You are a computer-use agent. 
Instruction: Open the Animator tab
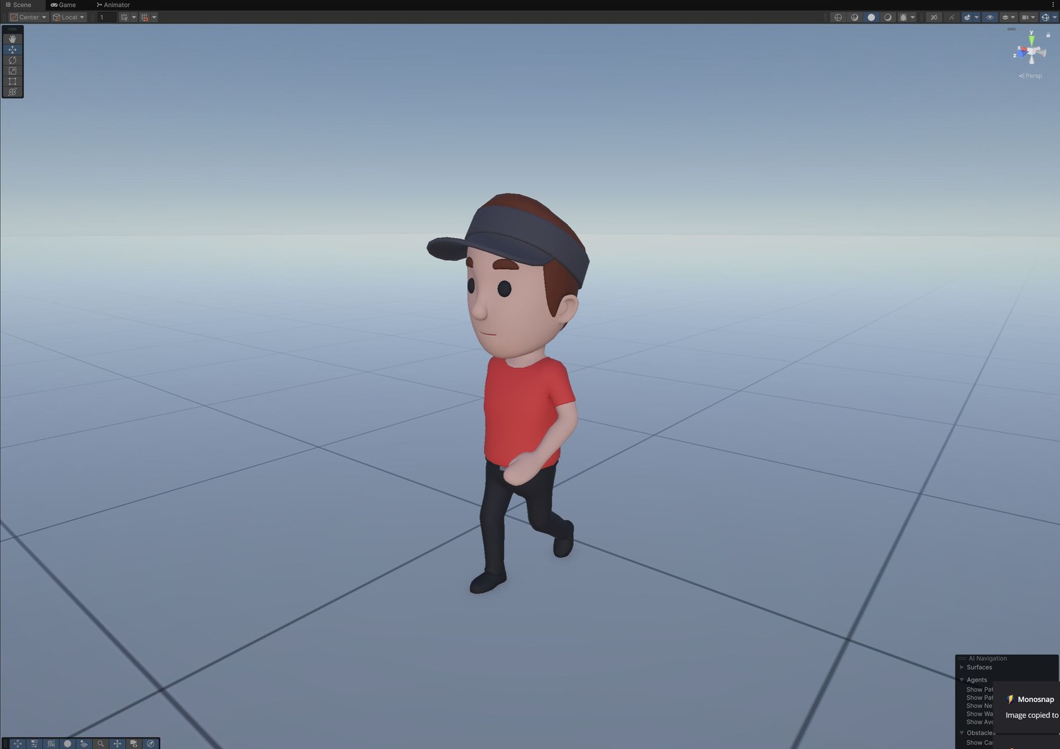[x=113, y=5]
